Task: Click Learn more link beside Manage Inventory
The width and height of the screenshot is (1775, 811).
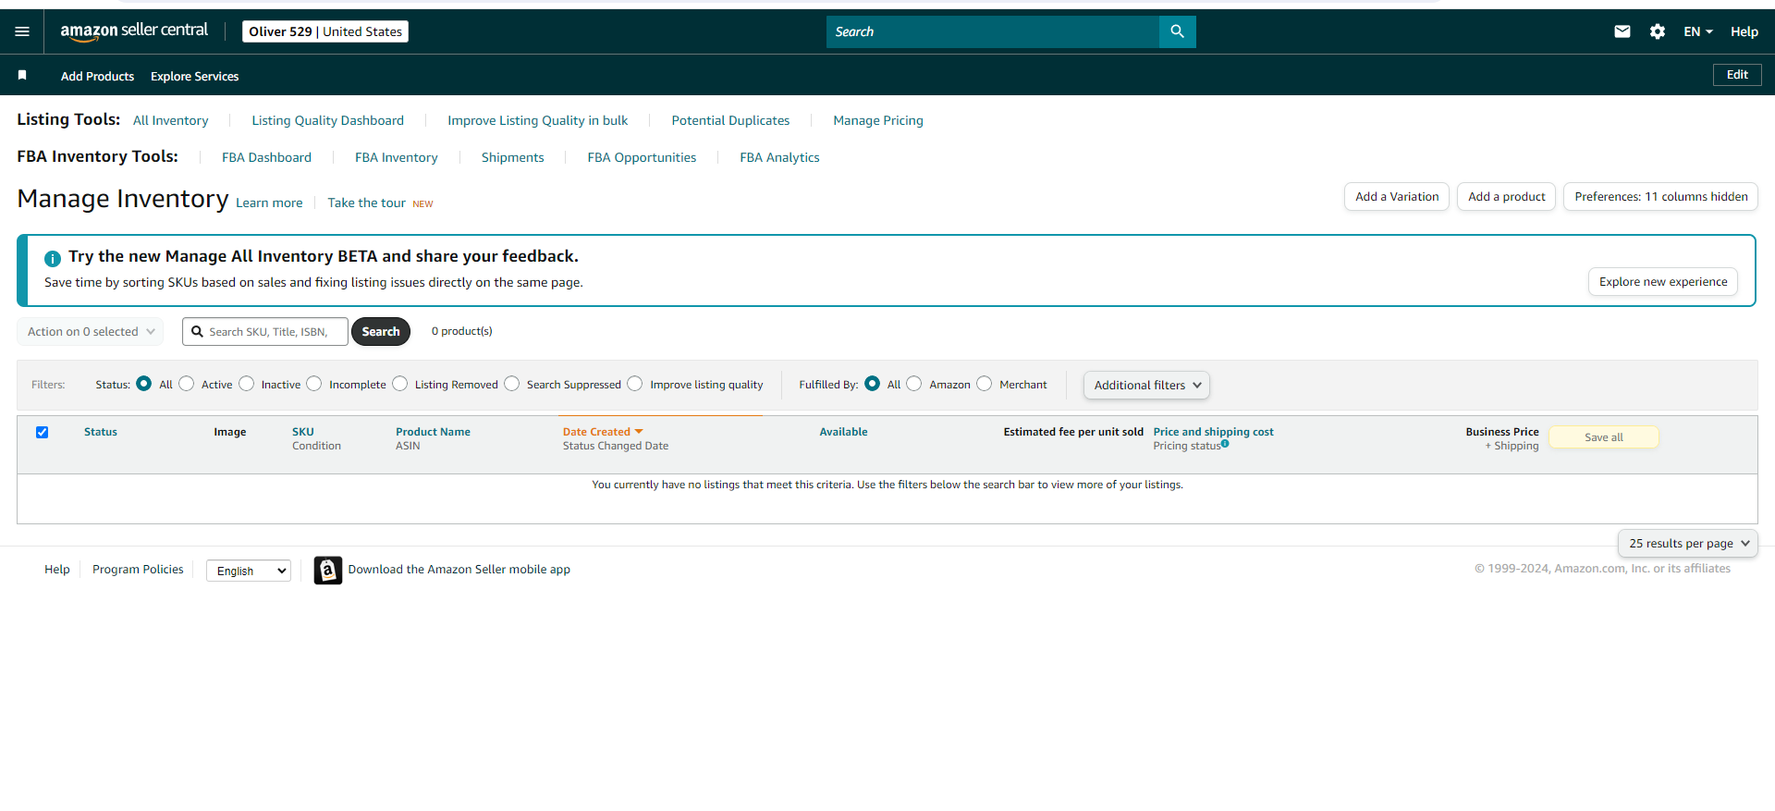Action: (x=269, y=203)
